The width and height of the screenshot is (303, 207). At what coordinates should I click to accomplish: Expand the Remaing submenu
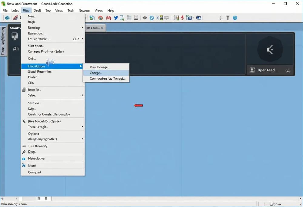point(53,28)
